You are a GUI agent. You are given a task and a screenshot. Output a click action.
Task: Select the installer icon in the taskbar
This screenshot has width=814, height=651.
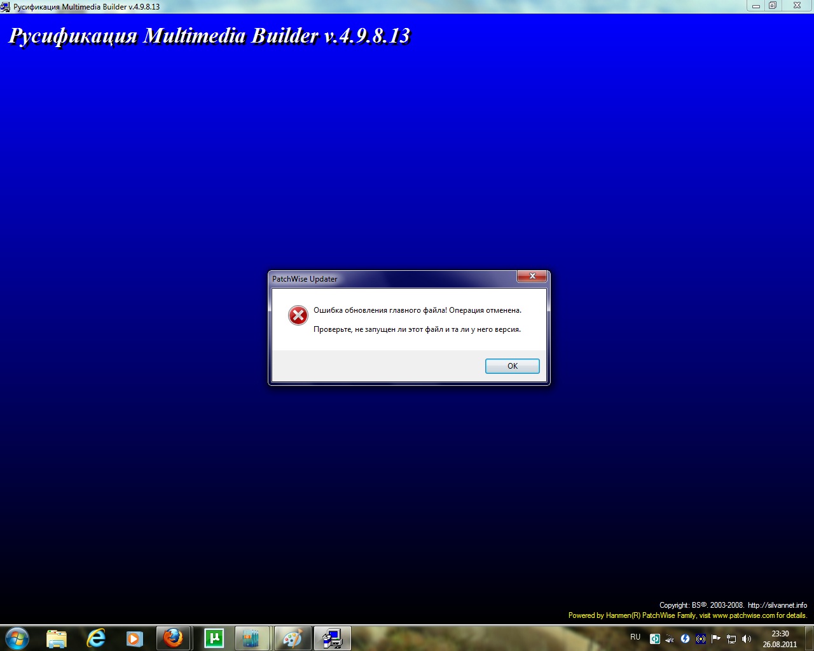point(332,638)
